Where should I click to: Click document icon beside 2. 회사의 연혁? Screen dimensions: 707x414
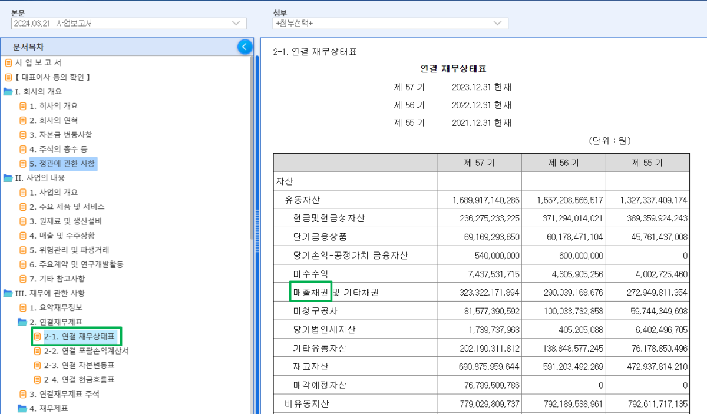coord(23,120)
